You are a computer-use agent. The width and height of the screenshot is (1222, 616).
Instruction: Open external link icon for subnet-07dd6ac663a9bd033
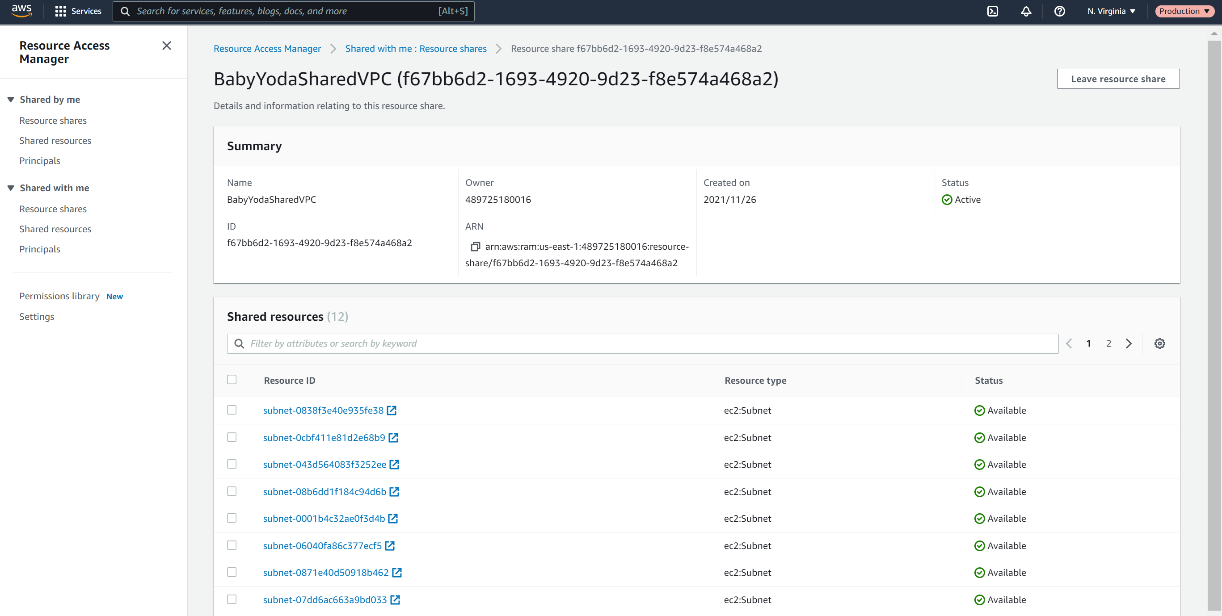[395, 599]
